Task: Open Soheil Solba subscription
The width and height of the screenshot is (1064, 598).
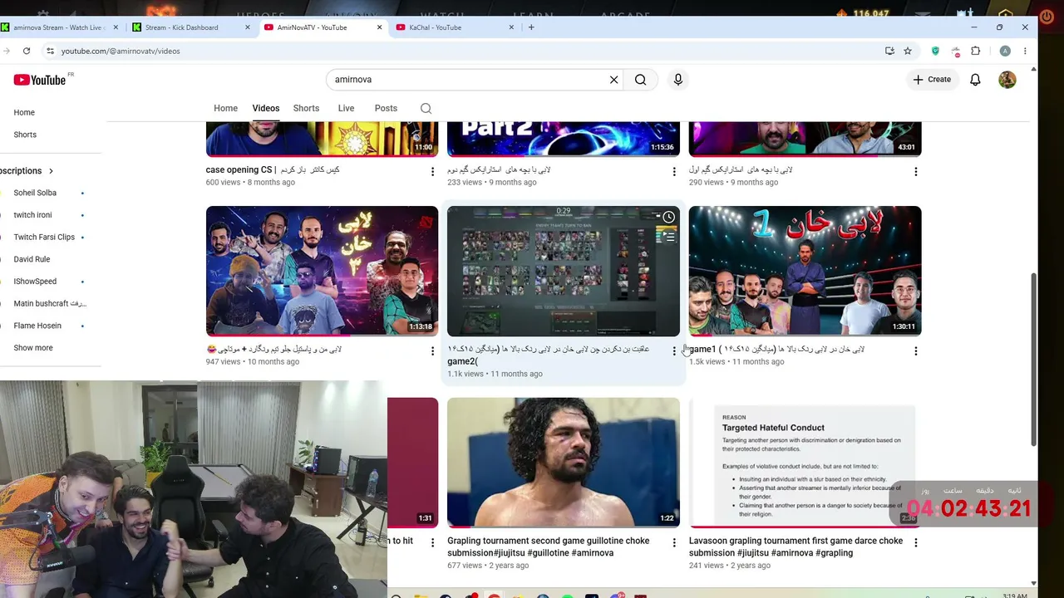Action: tap(35, 193)
